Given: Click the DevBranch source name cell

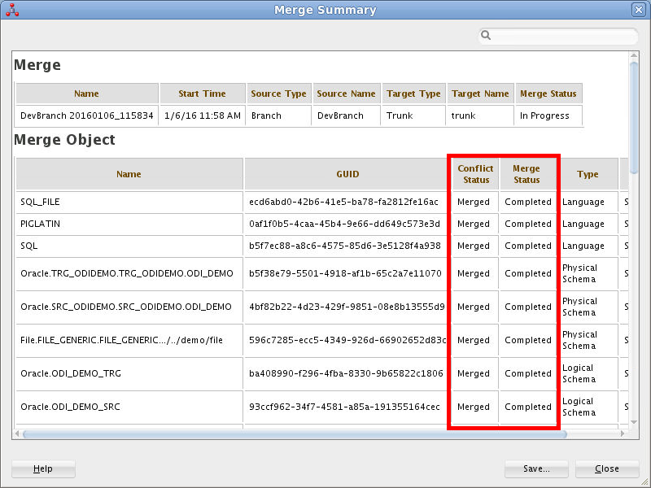Looking at the screenshot, I should [x=347, y=115].
